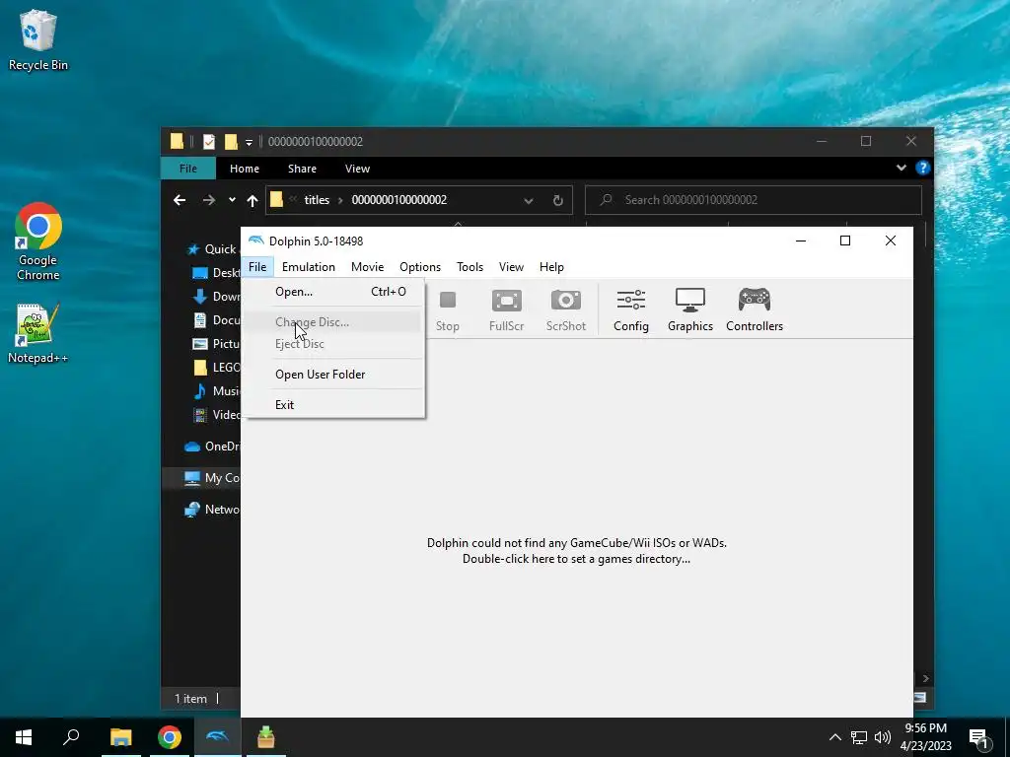Select Explorer View ribbon tab
The image size is (1010, 757).
[x=357, y=168]
